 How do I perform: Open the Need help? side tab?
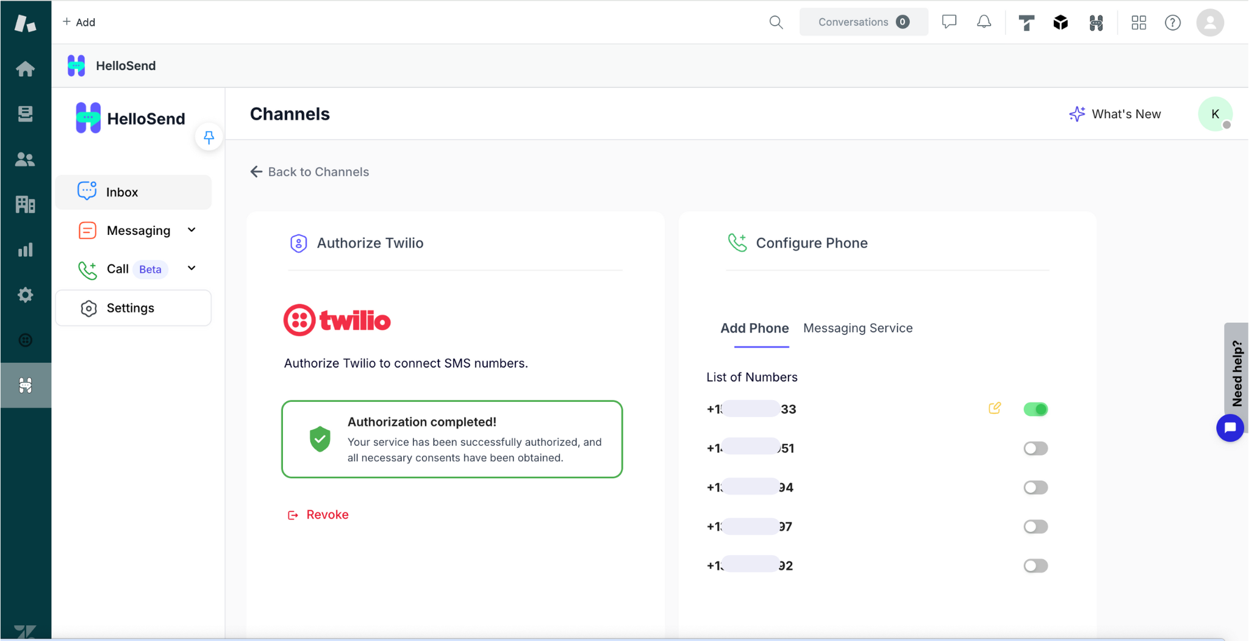1236,373
